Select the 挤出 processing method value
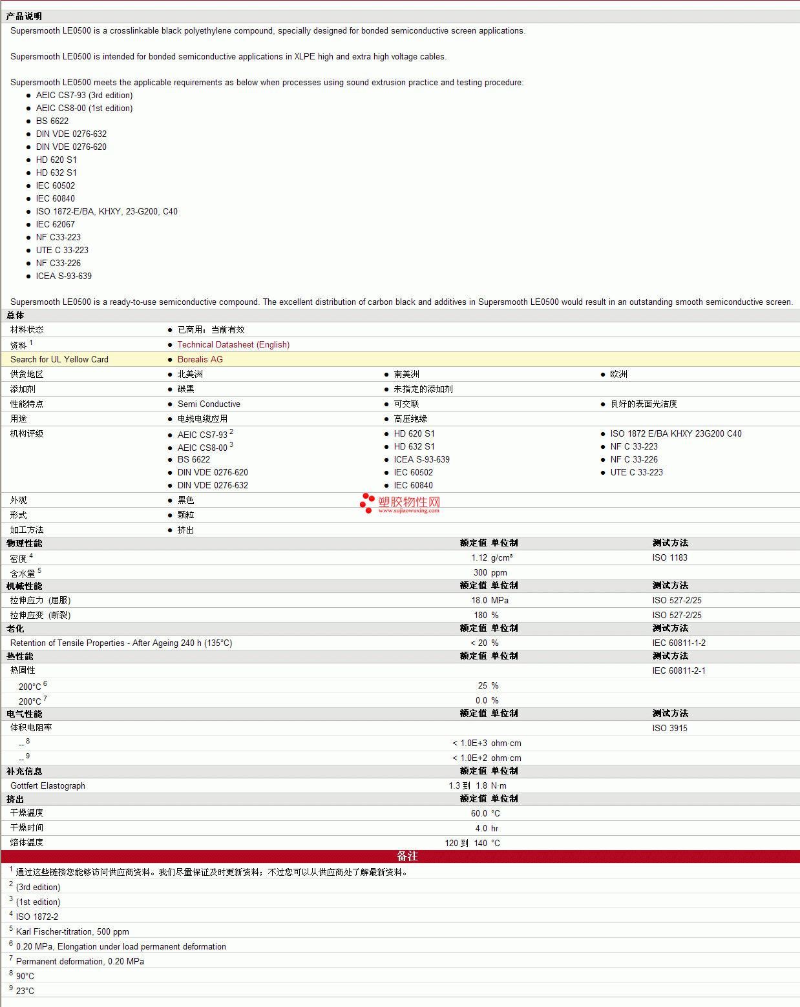This screenshot has width=800, height=1007. tap(186, 530)
